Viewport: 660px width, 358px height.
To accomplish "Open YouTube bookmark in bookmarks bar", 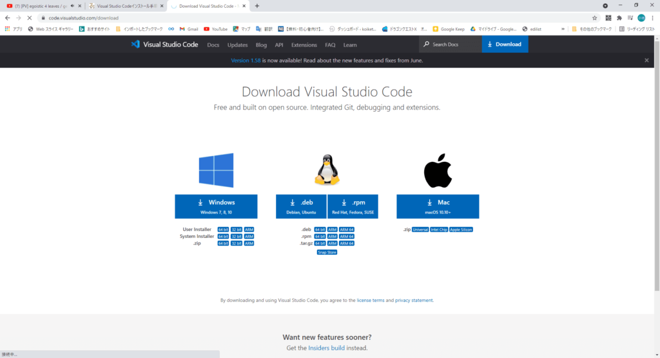I will [x=215, y=29].
